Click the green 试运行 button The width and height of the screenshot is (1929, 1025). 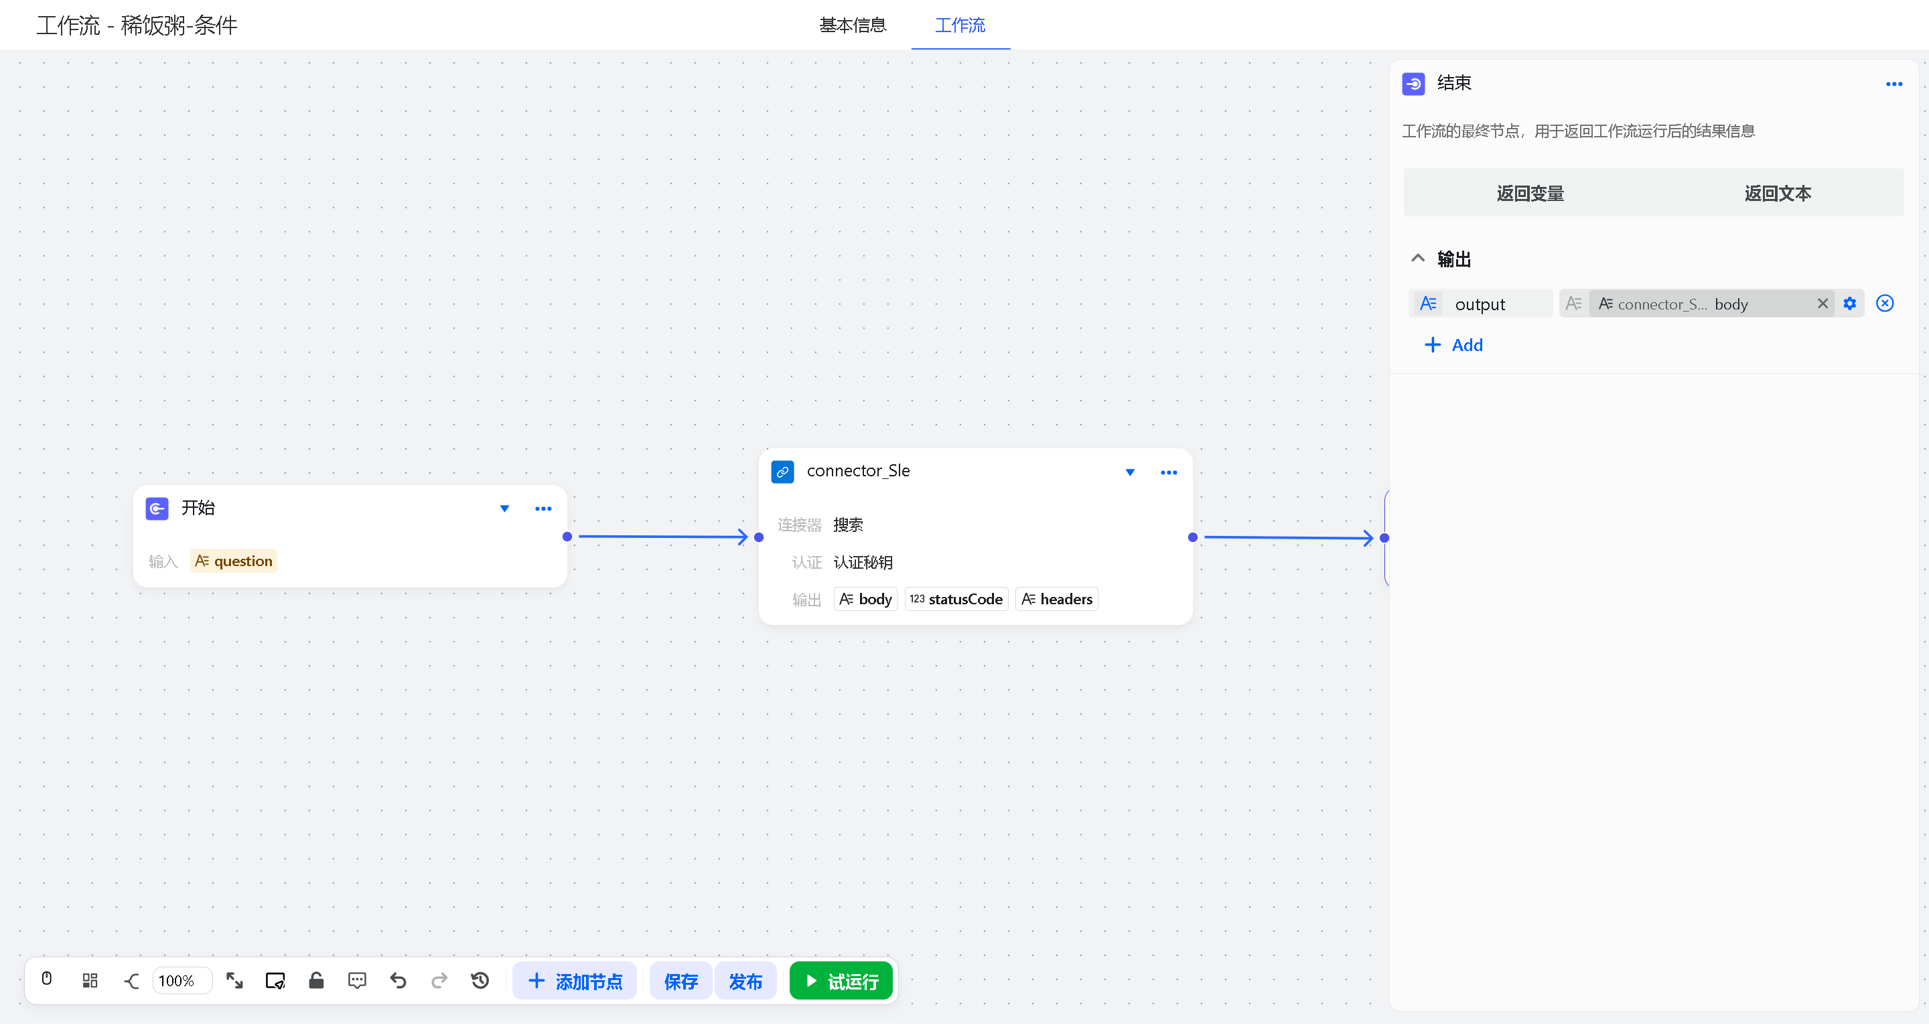point(840,981)
